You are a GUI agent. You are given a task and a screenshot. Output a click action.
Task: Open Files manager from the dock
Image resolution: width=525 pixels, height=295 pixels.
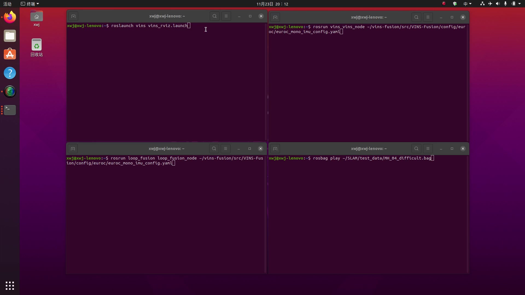coord(10,36)
